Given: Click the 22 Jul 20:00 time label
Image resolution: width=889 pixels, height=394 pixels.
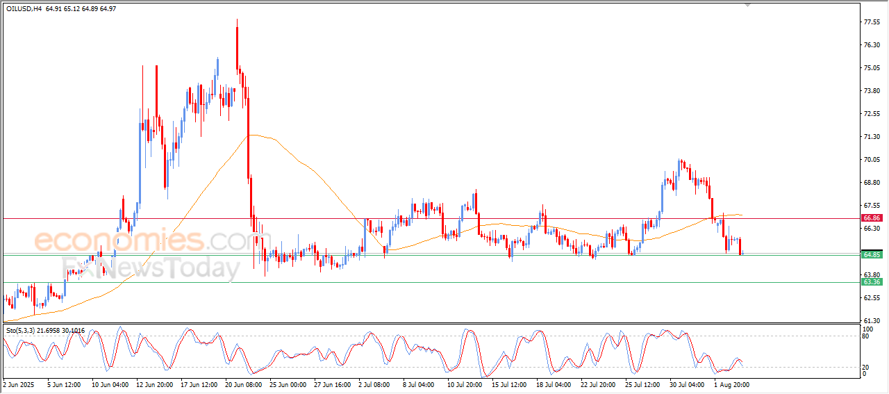Looking at the screenshot, I should tap(599, 384).
